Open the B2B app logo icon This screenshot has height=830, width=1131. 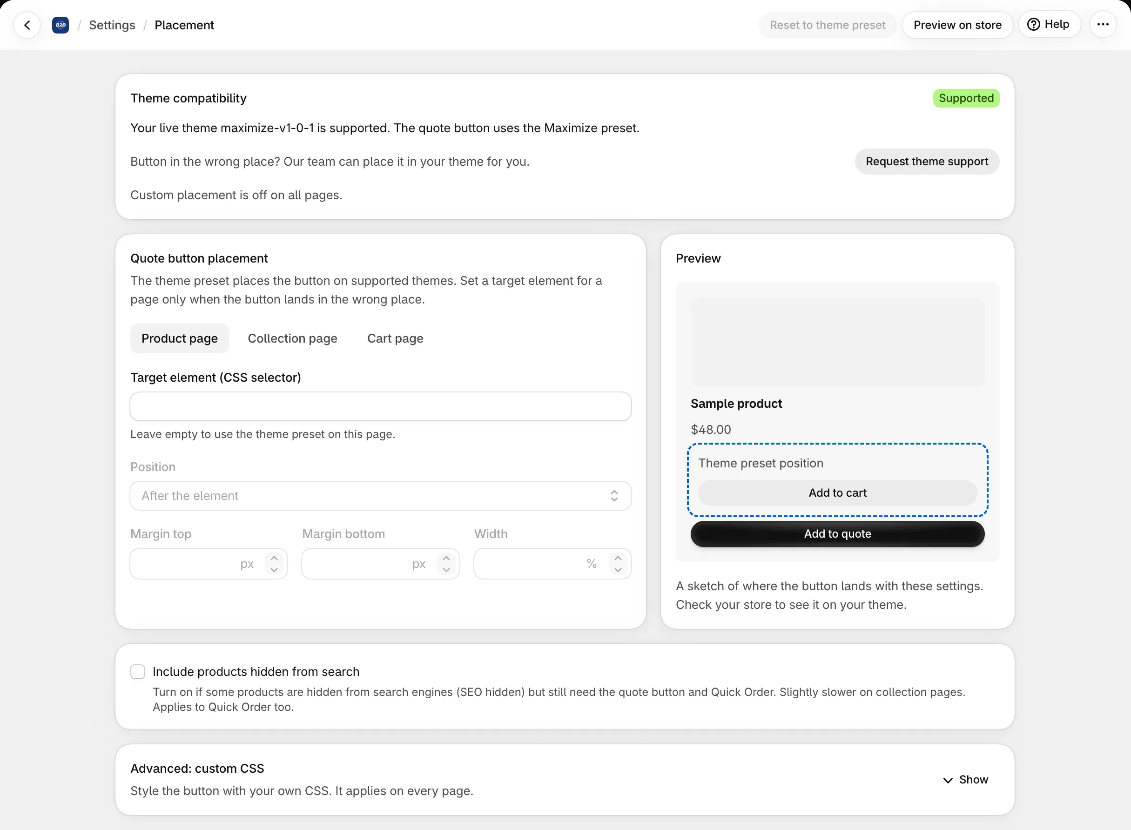(60, 25)
